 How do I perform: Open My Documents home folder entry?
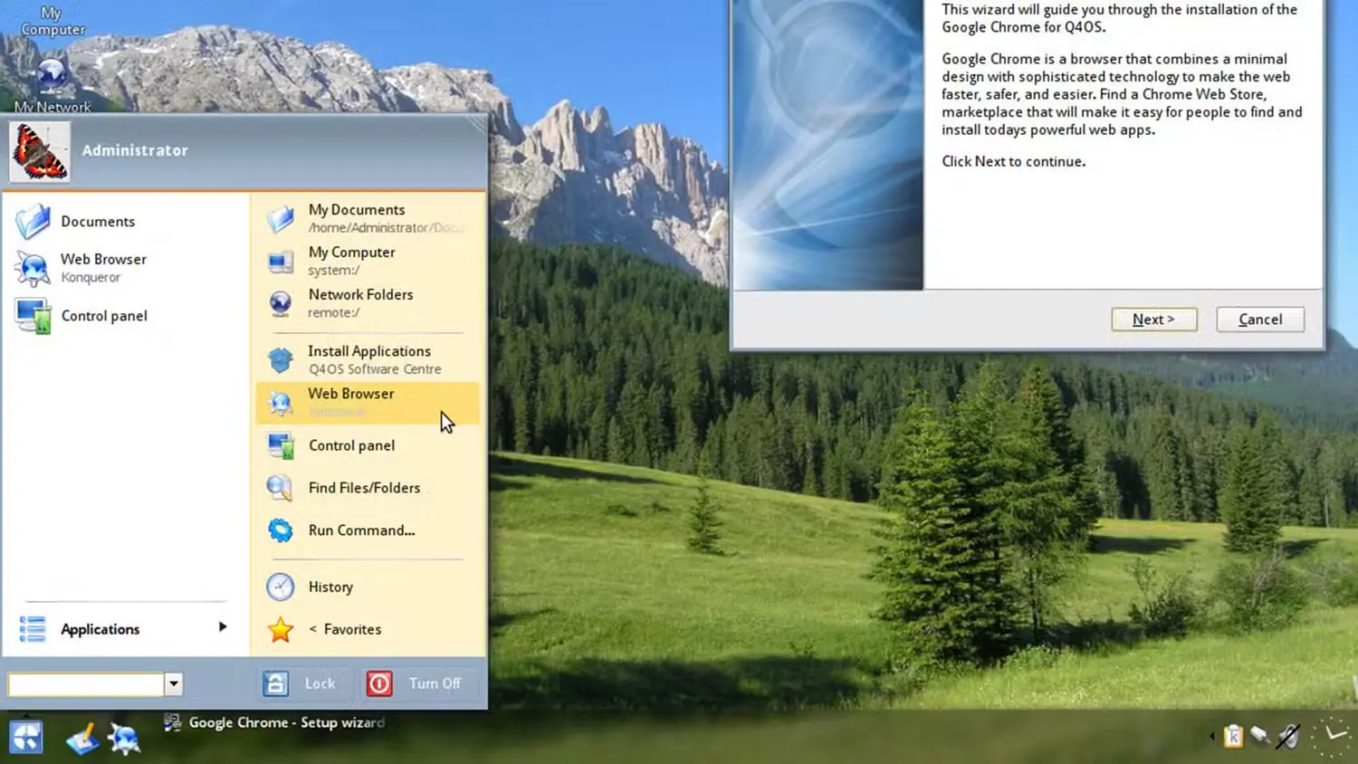pos(367,218)
